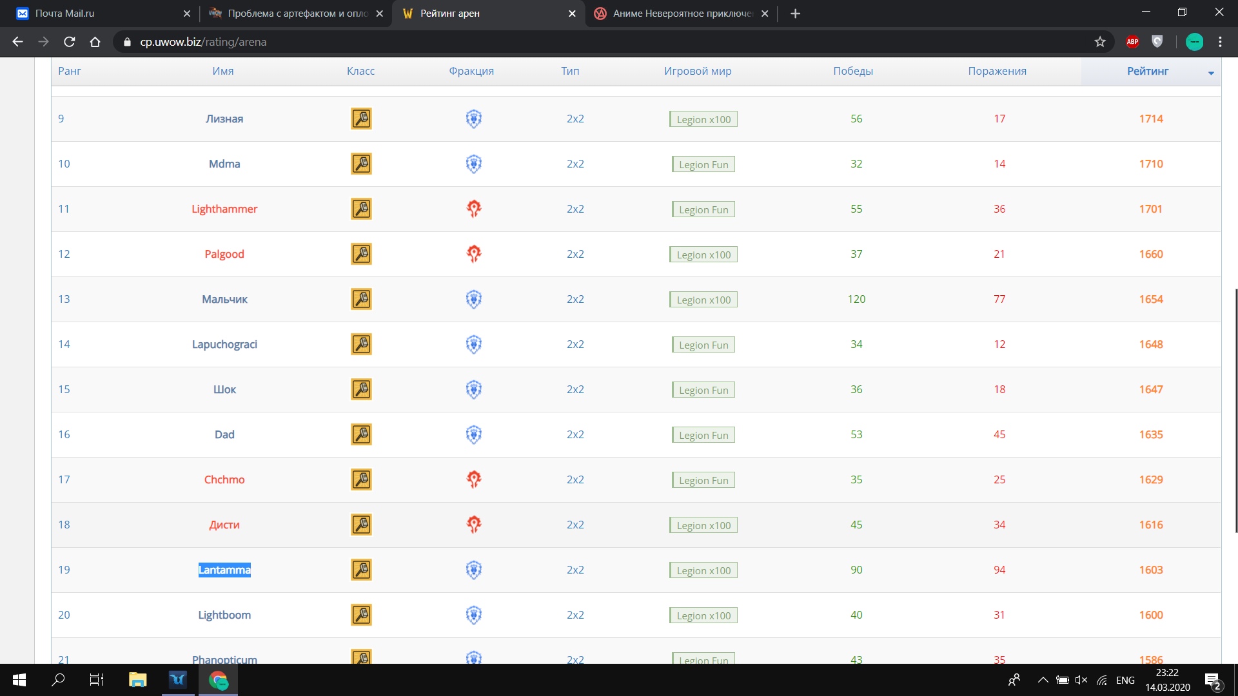The height and width of the screenshot is (696, 1238).
Task: Toggle the muted volume icon in tray
Action: click(x=1081, y=680)
